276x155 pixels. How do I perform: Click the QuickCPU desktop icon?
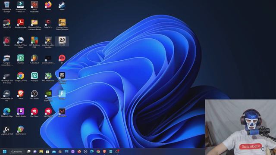(7, 24)
